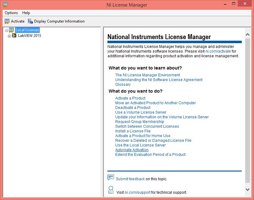Image resolution: width=254 pixels, height=200 pixels.
Task: Select LabVIEW 2015 tree entry
Action: pyautogui.click(x=29, y=35)
